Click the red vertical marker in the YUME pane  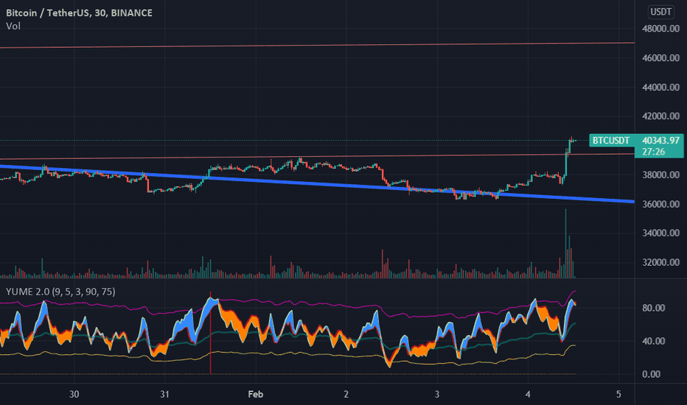pos(210,333)
